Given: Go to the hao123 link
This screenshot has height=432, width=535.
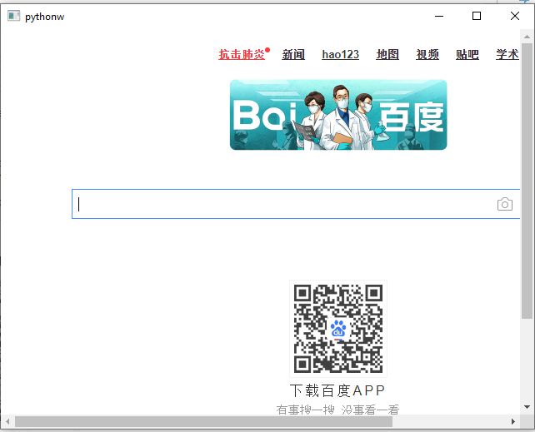Looking at the screenshot, I should (340, 54).
